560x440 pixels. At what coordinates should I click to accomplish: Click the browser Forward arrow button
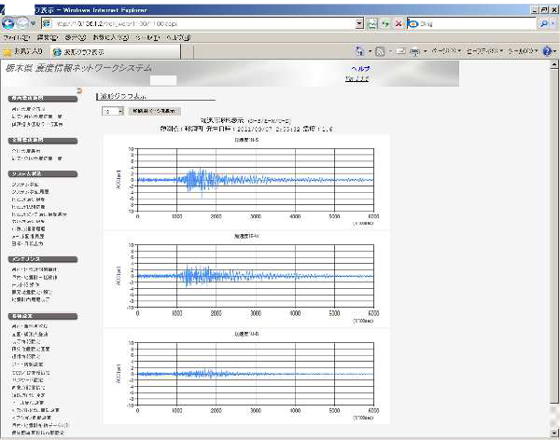click(22, 23)
